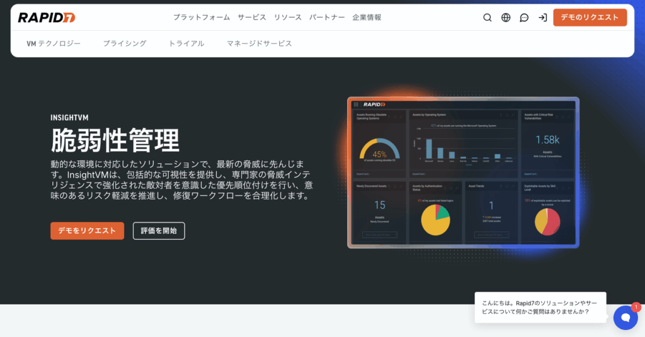Click the orange デモをリクエスト button

tap(87, 231)
